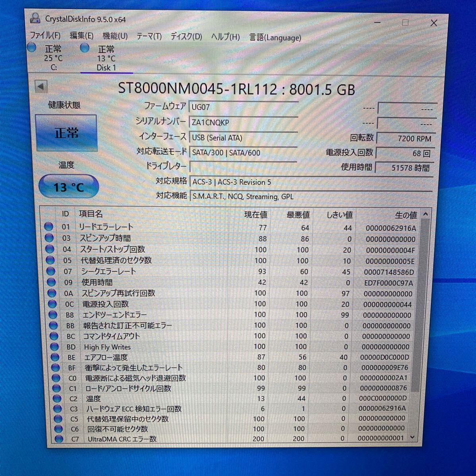Click the 13 °C temperature button
The image size is (476, 476).
(69, 187)
